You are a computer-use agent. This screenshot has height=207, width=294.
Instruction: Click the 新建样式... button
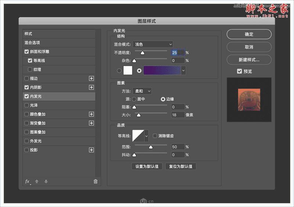tap(249, 60)
